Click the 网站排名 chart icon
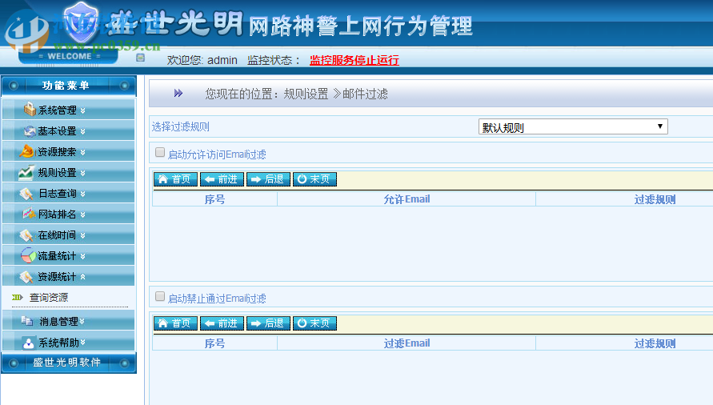This screenshot has height=405, width=713. (x=29, y=214)
